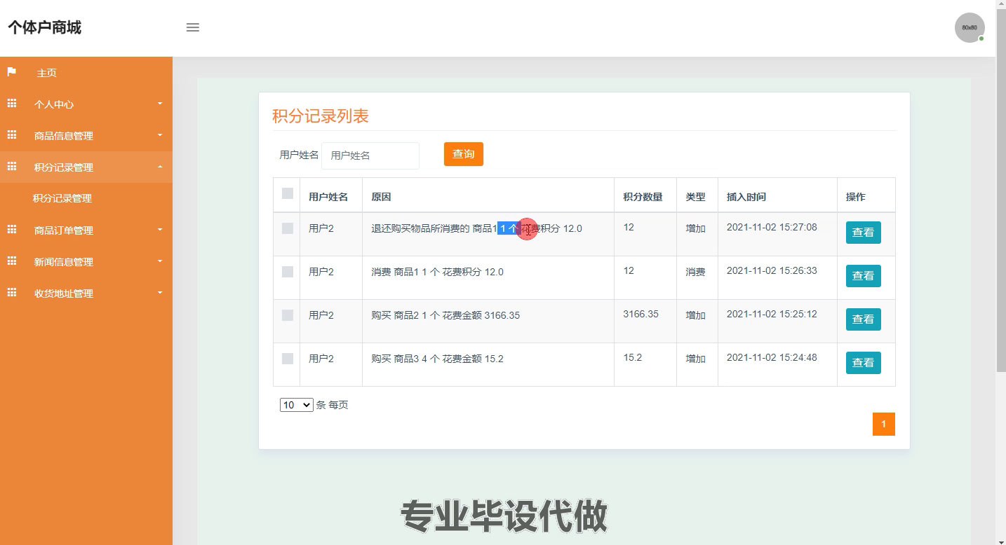This screenshot has height=545, width=1006.
Task: Click the 个体户商城 site title
Action: coord(45,27)
